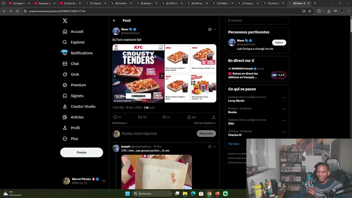This screenshot has width=352, height=198.
Task: Like the post with 6 k likes
Action: pyautogui.click(x=167, y=117)
